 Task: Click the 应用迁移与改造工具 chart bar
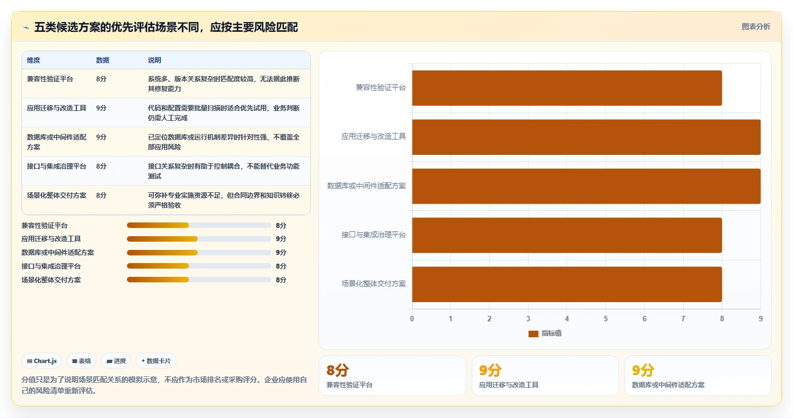point(586,137)
